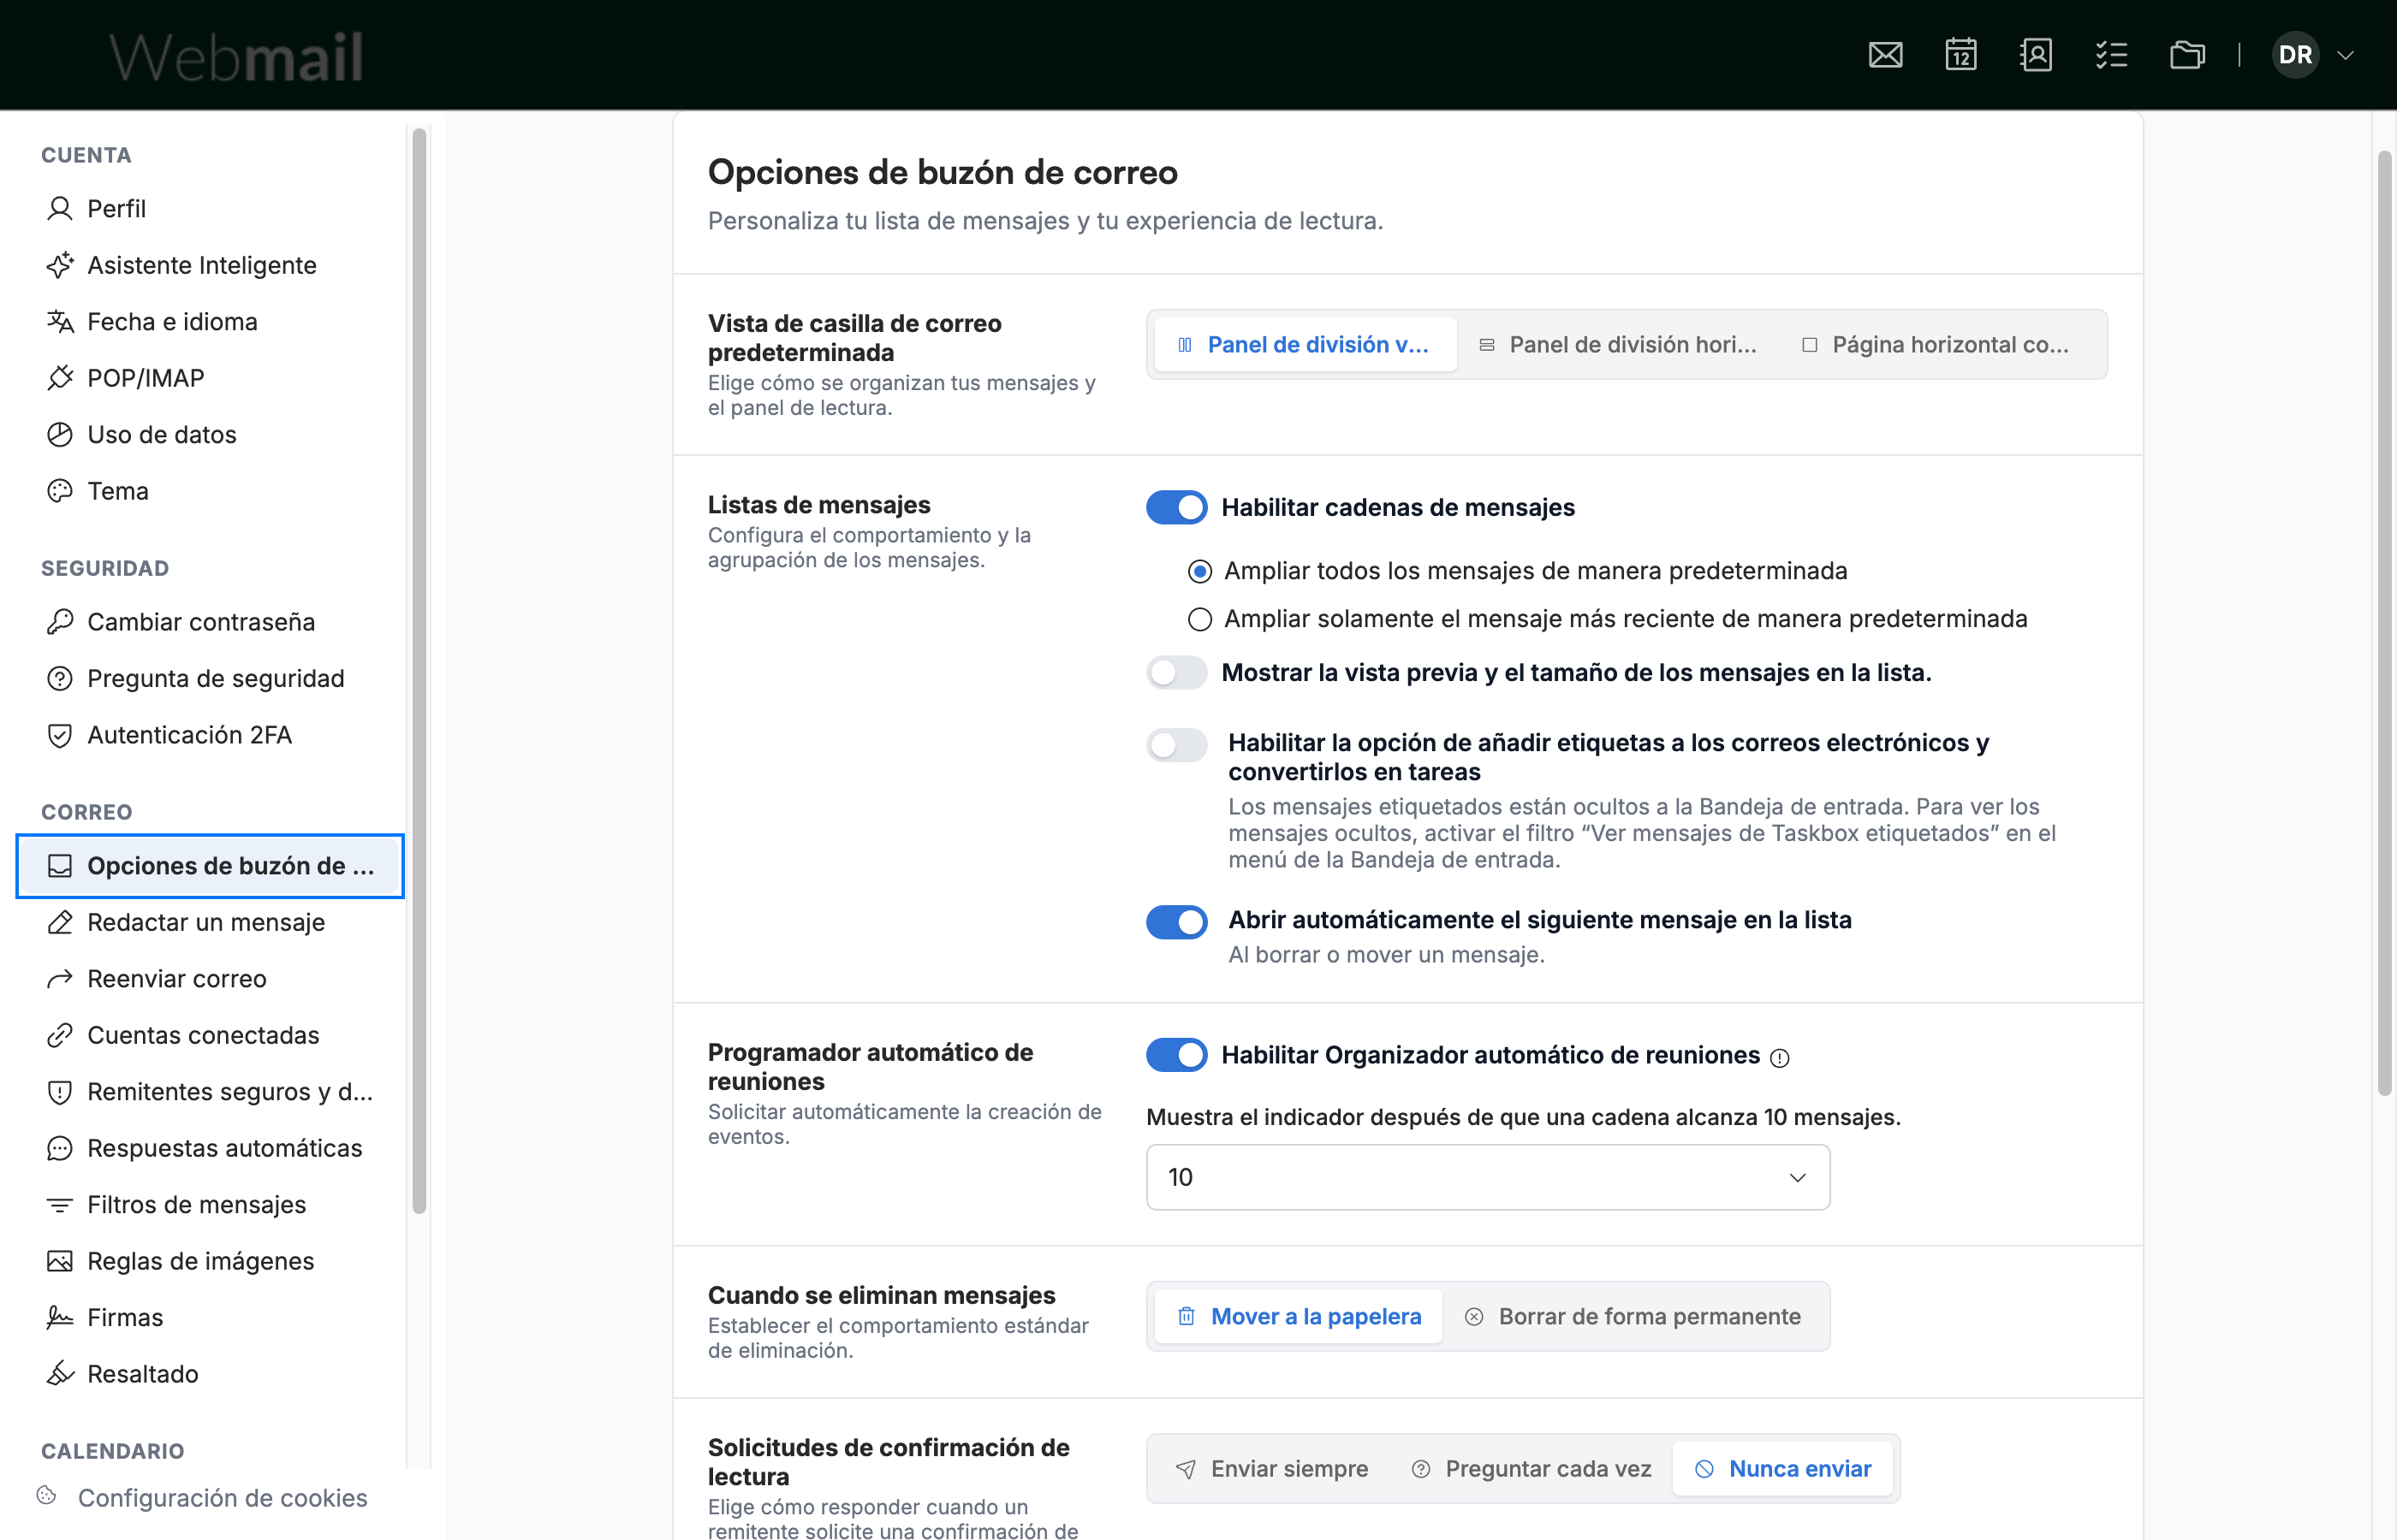The image size is (2397, 1540).
Task: Open the Perfil settings page
Action: (210, 208)
